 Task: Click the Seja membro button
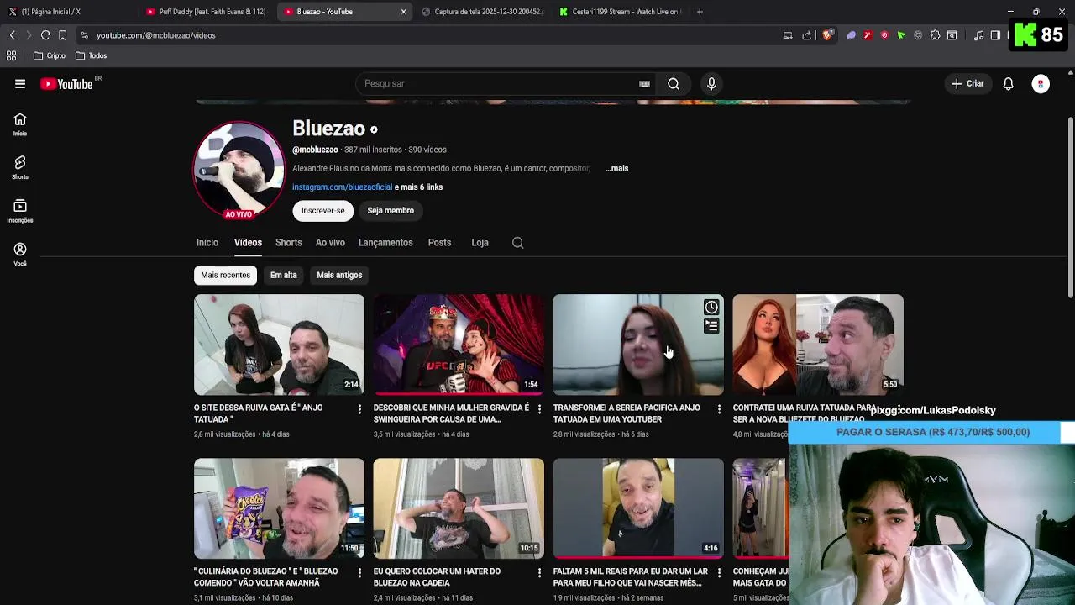tap(391, 211)
